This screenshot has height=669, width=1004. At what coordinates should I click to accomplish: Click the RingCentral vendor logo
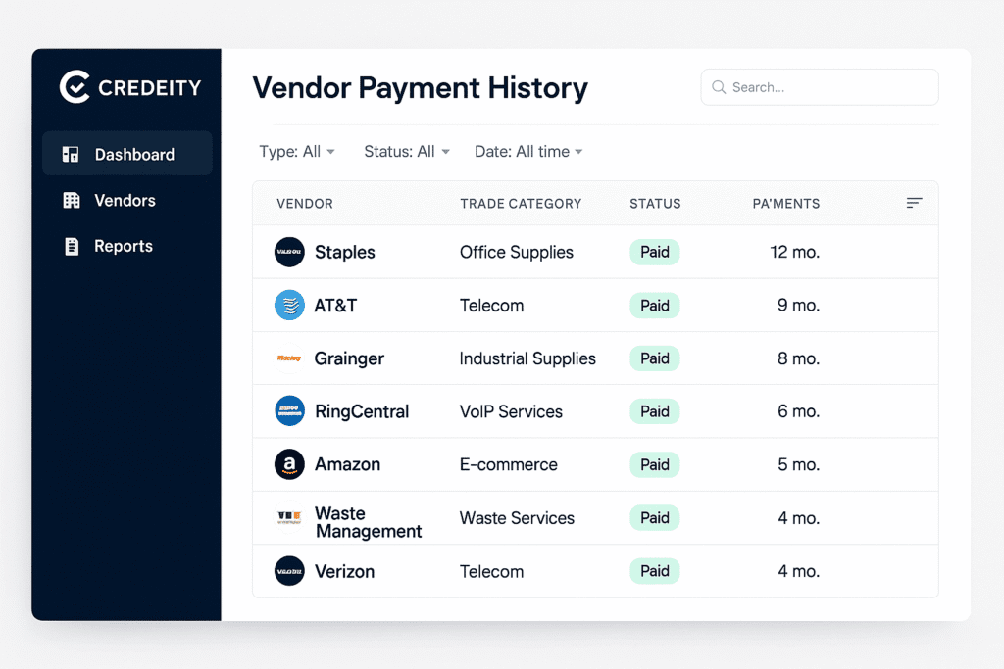[x=289, y=411]
